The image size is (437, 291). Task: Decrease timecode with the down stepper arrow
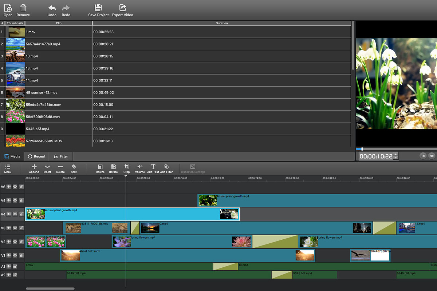coord(396,158)
